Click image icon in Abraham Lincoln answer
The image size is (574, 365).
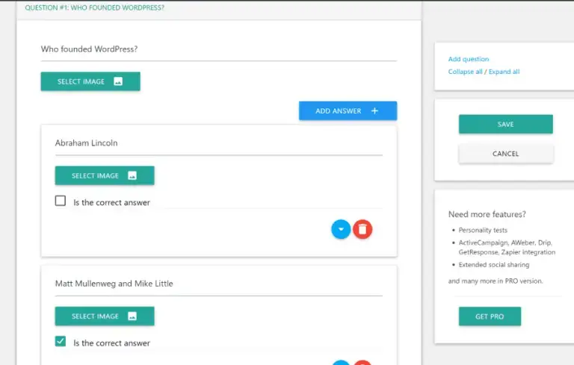tap(132, 175)
